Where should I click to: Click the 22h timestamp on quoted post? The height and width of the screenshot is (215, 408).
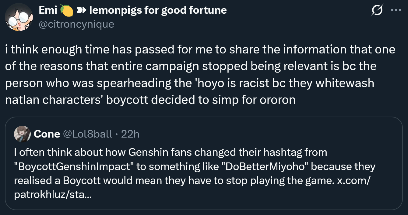pos(130,134)
